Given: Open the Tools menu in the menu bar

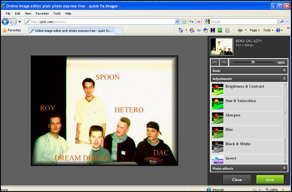Looking at the screenshot, I should coord(56,13).
